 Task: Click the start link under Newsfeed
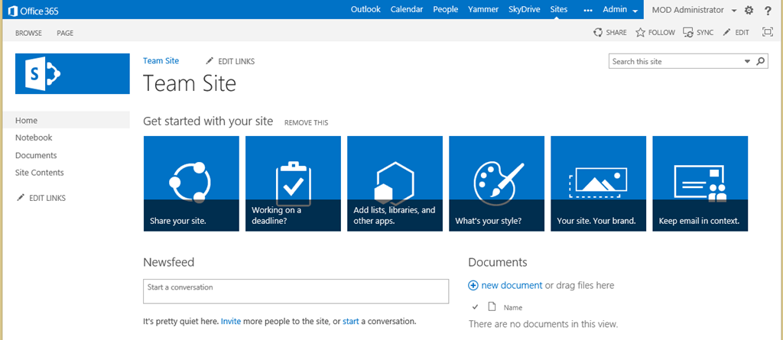pyautogui.click(x=350, y=322)
